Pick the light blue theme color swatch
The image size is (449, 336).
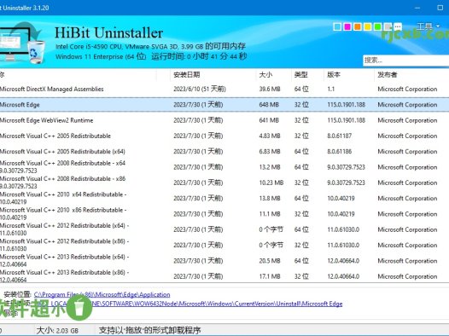(x=337, y=27)
